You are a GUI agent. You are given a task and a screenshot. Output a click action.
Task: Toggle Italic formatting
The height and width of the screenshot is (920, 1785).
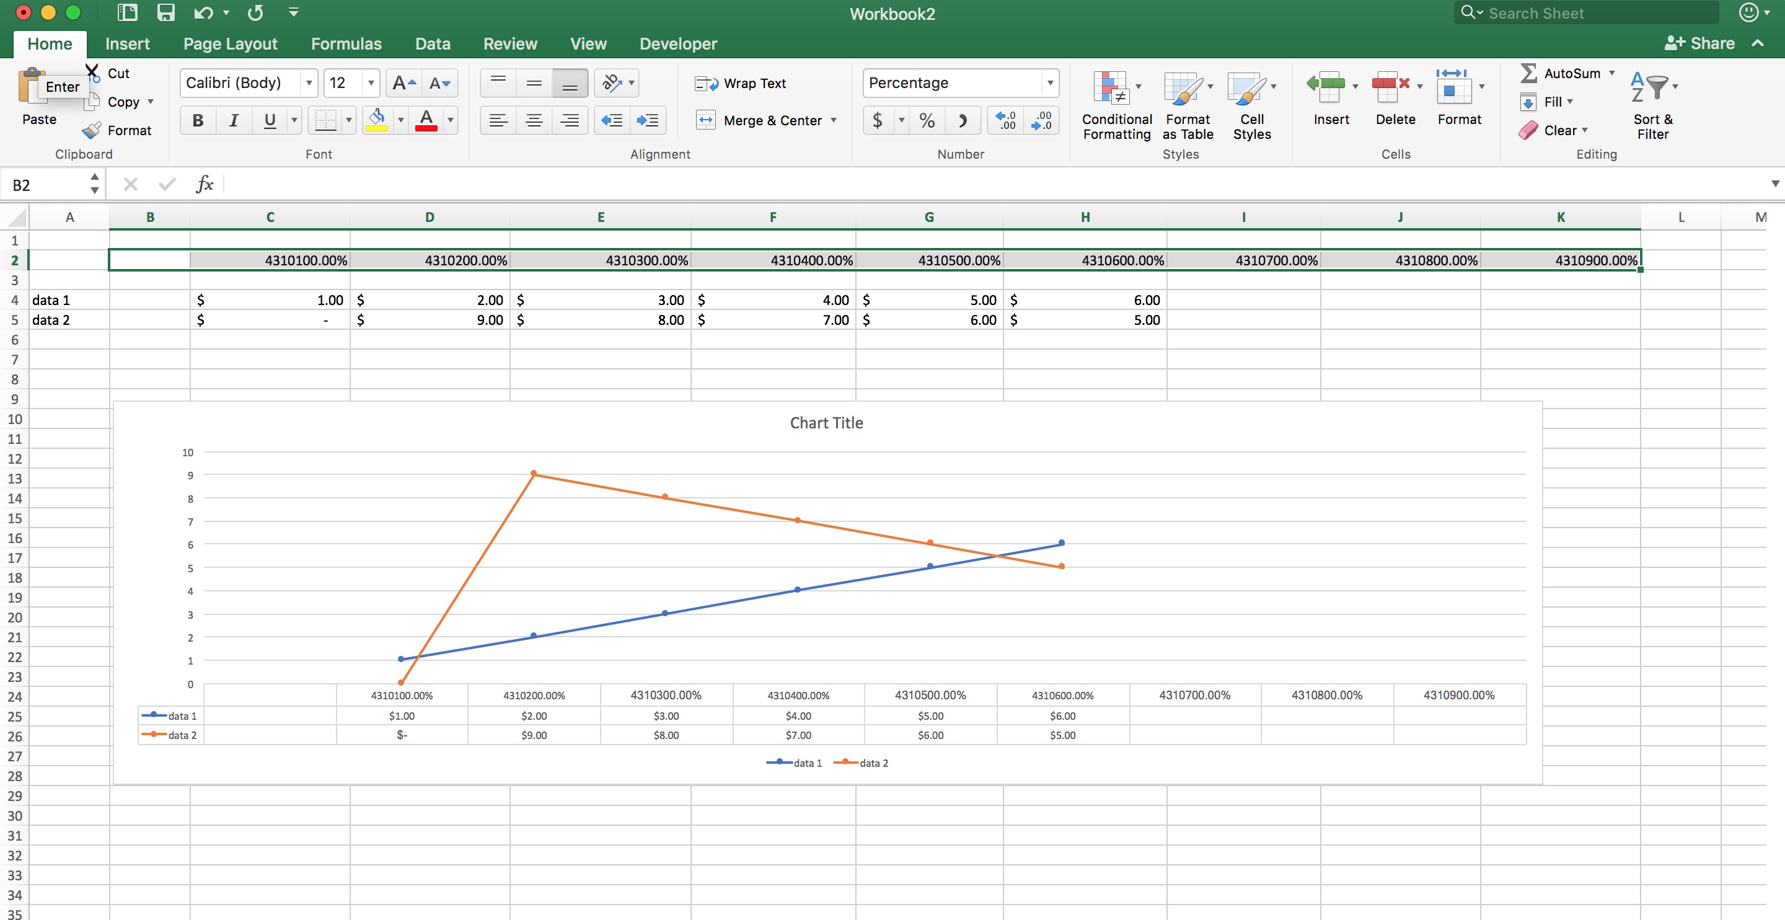234,121
